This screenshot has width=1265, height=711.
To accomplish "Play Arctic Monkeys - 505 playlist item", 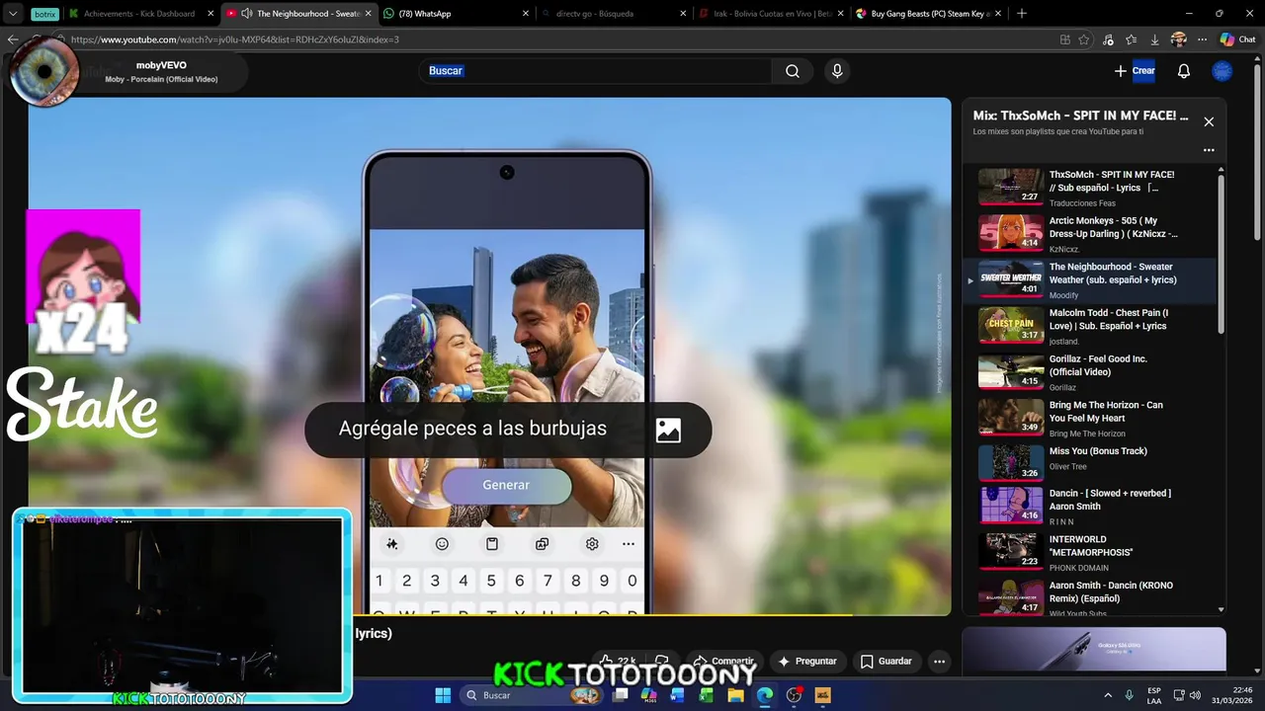I will coord(1092,234).
